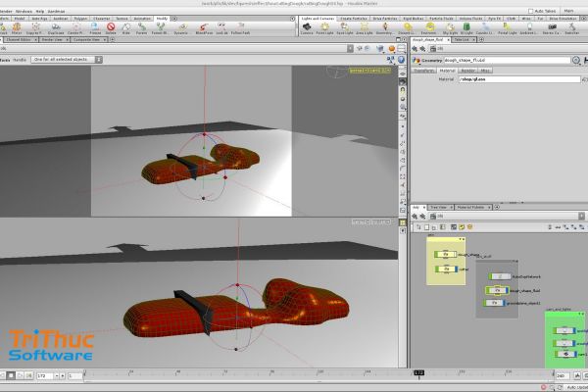Click the Geometry node name field
Screen dimensions: 588x392
507,60
